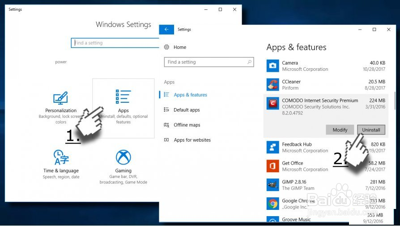Image resolution: width=400 pixels, height=226 pixels.
Task: Click the 281 MB size value
Action: pos(378,182)
